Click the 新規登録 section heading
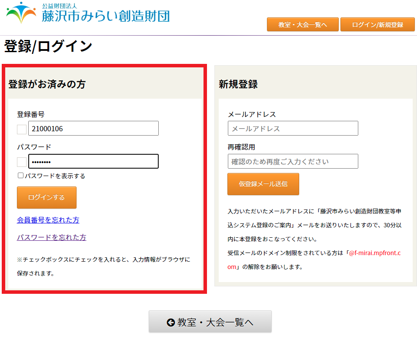 pos(238,84)
